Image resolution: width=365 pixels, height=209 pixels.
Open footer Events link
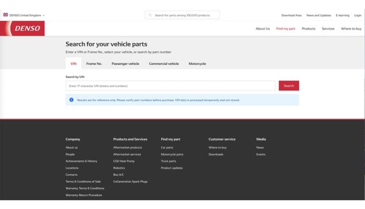(261, 154)
